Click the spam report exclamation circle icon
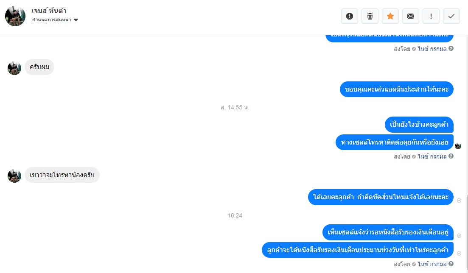 pos(350,16)
